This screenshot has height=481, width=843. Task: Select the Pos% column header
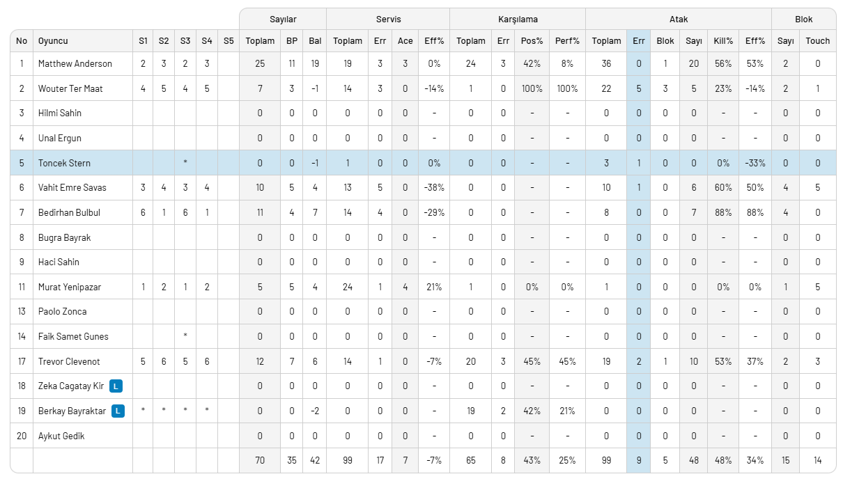tap(532, 41)
